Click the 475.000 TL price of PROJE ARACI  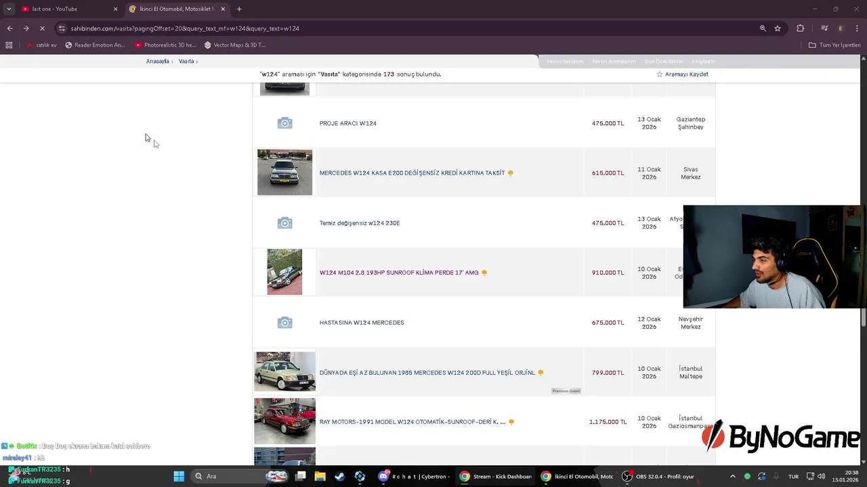[x=608, y=123]
